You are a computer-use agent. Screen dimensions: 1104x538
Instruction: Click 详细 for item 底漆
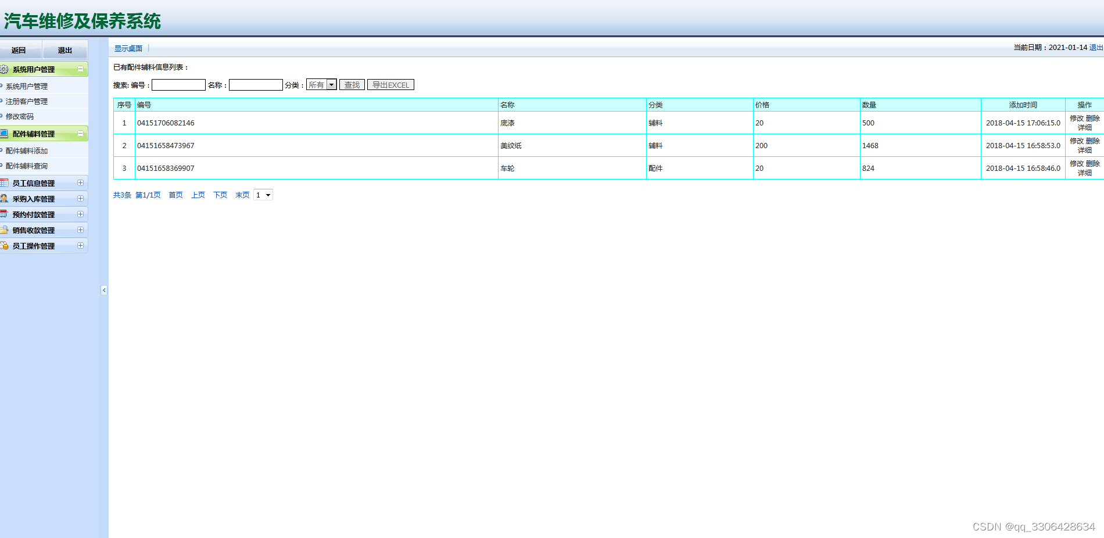tap(1085, 127)
